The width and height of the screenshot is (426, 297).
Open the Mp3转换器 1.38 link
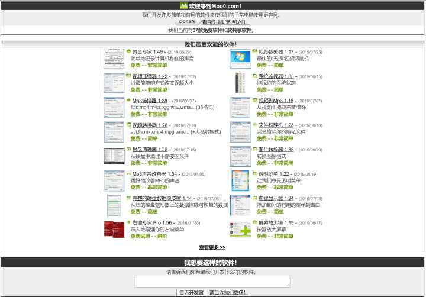coord(150,101)
